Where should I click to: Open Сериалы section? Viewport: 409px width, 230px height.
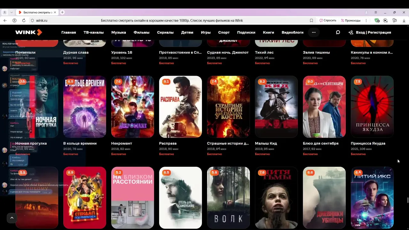[165, 32]
